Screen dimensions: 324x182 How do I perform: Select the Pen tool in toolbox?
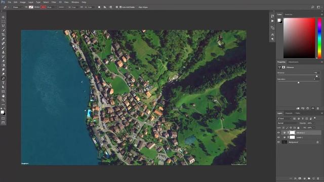[3, 78]
